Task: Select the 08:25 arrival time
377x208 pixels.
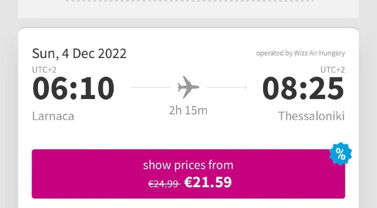Action: tap(303, 88)
